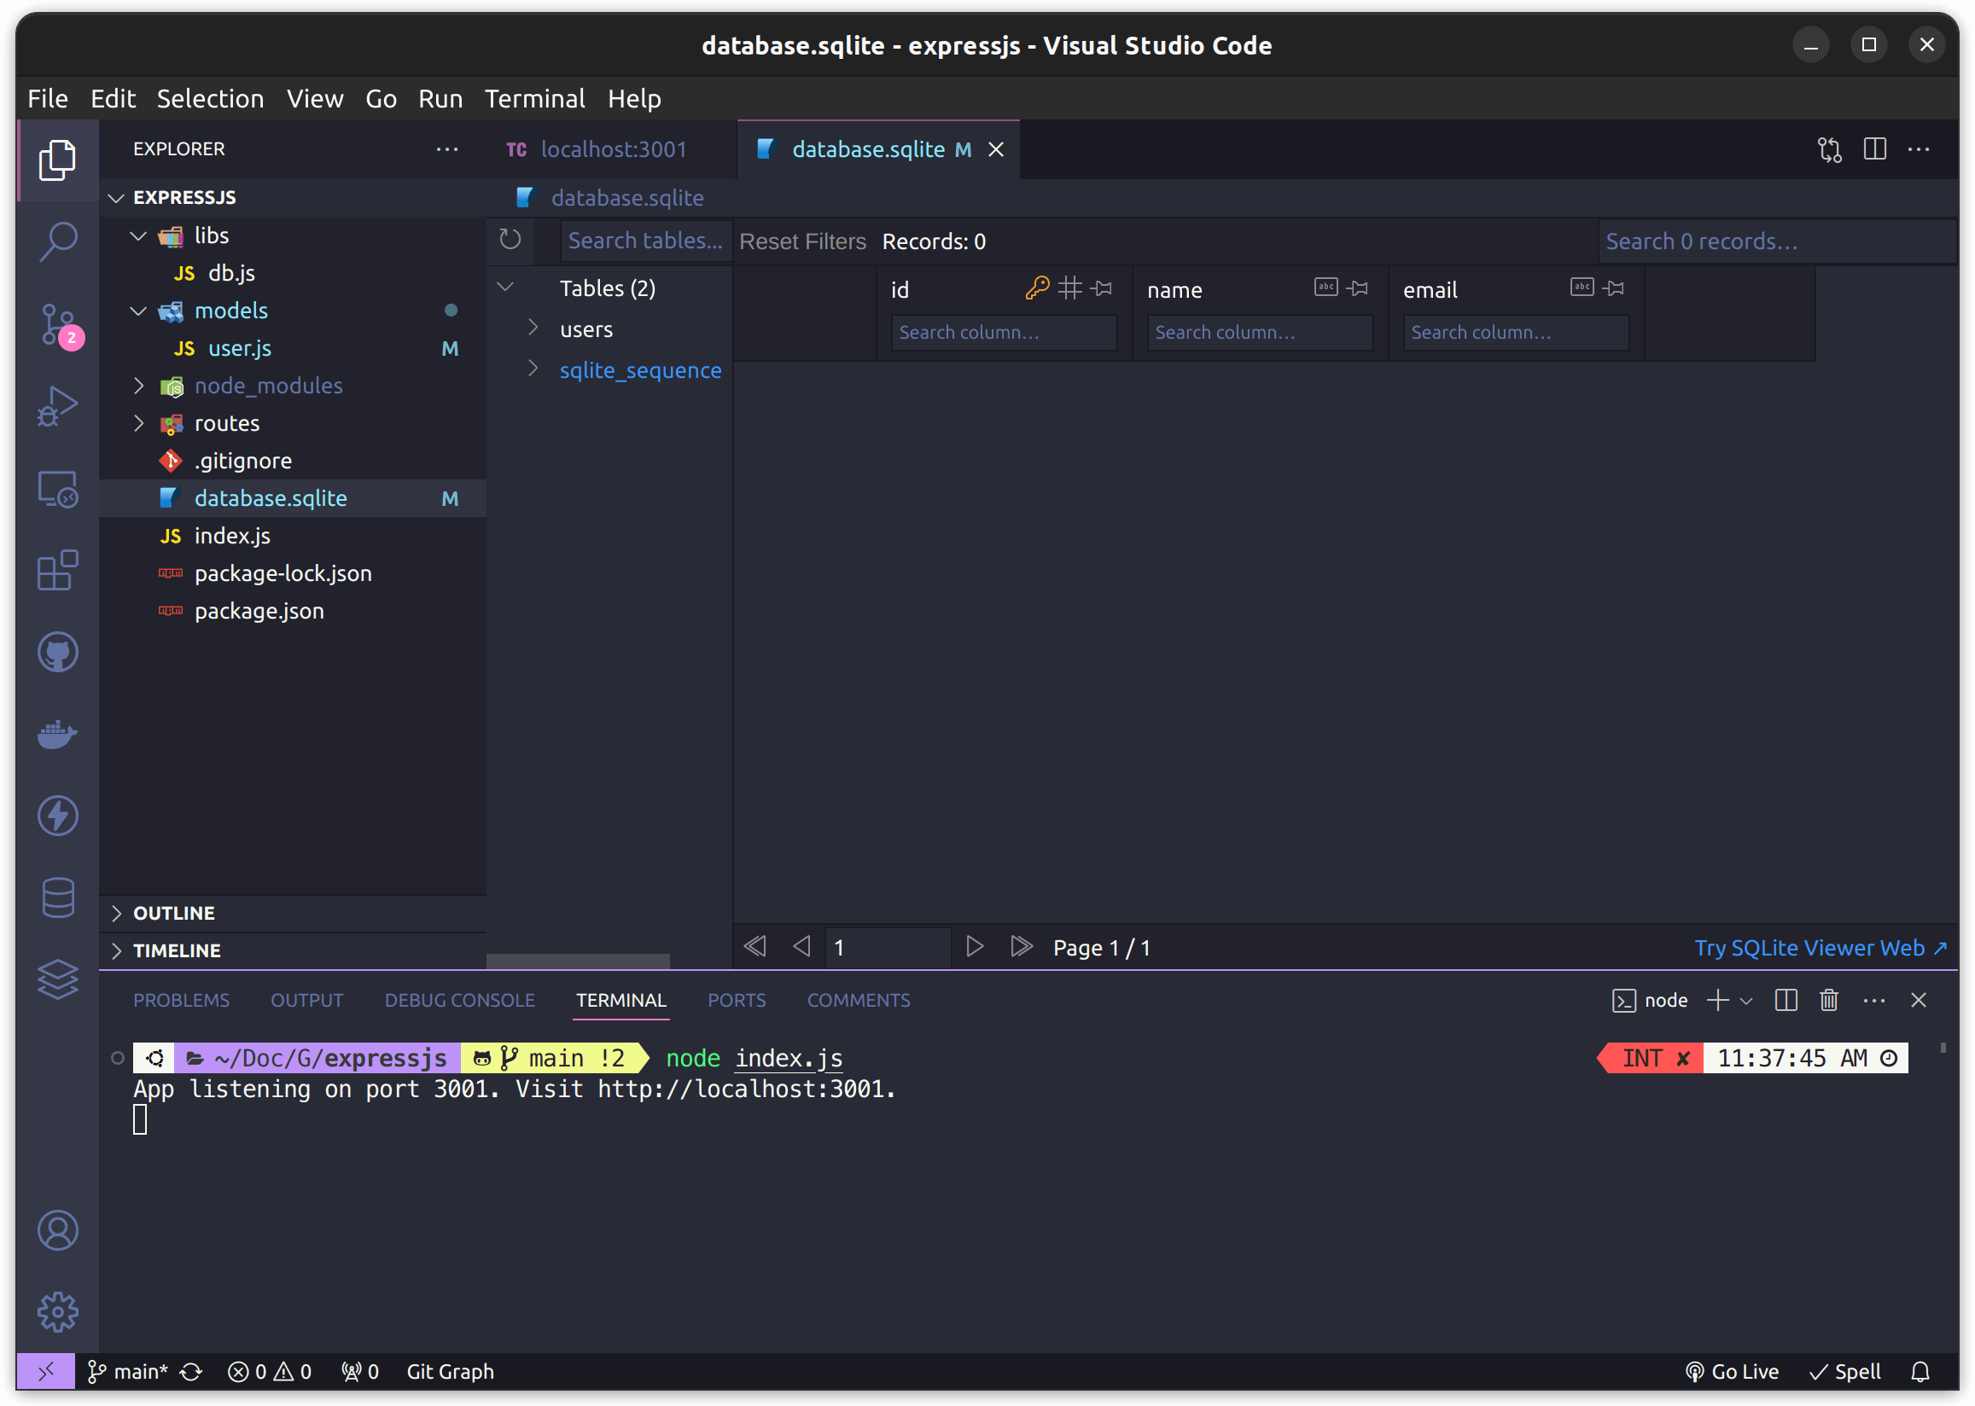
Task: Create a new terminal with plus icon
Action: (x=1718, y=1000)
